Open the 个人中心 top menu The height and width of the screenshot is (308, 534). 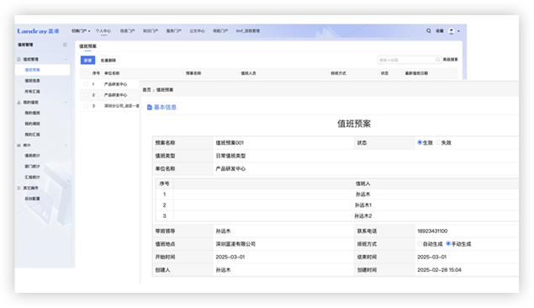103,31
